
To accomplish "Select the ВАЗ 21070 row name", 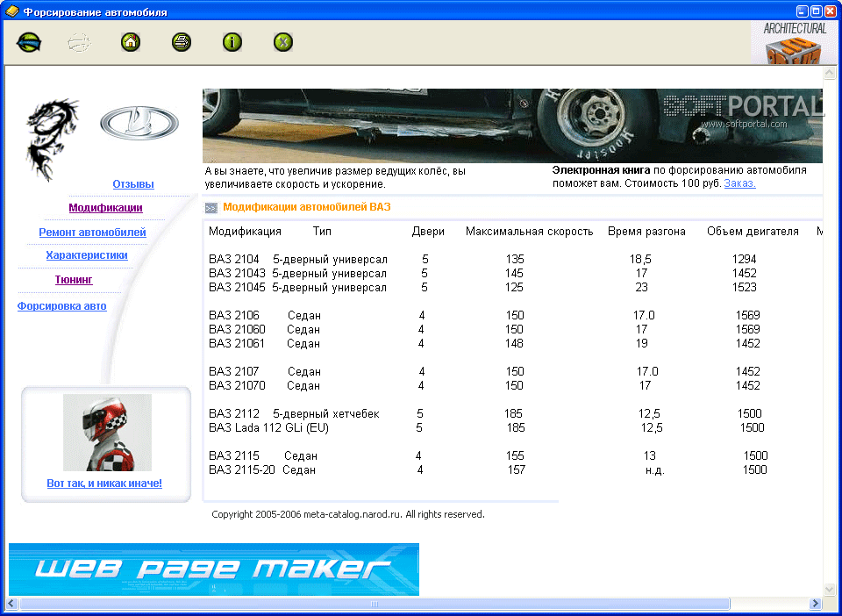I will point(238,385).
